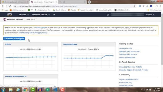Close the Identity pools browser tab
The height and width of the screenshot is (92, 163).
tap(56, 2)
